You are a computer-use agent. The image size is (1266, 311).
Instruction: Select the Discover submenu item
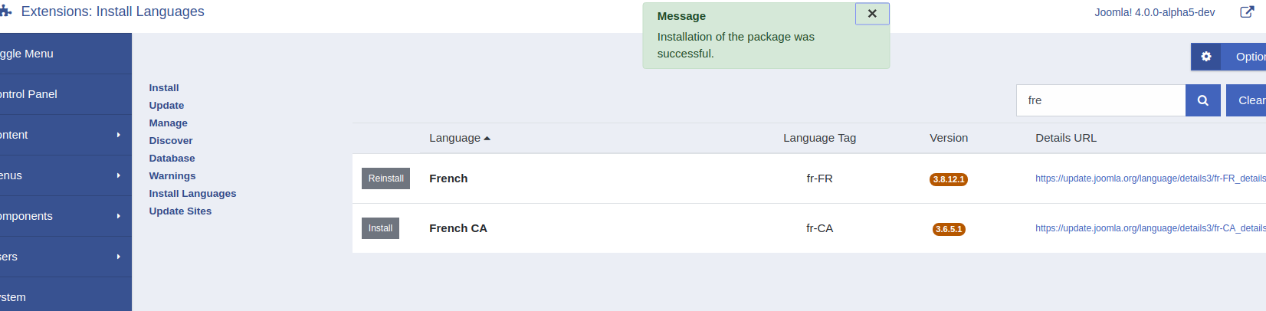(x=171, y=141)
